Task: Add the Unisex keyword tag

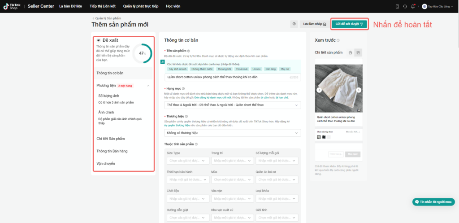Action: click(256, 69)
